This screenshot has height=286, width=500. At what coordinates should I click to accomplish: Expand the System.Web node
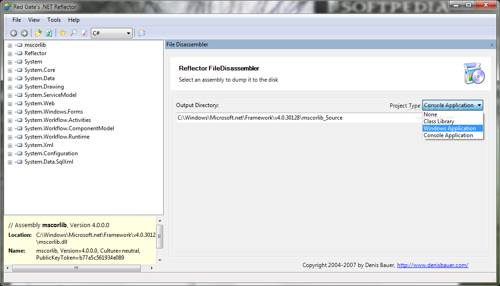tap(10, 104)
